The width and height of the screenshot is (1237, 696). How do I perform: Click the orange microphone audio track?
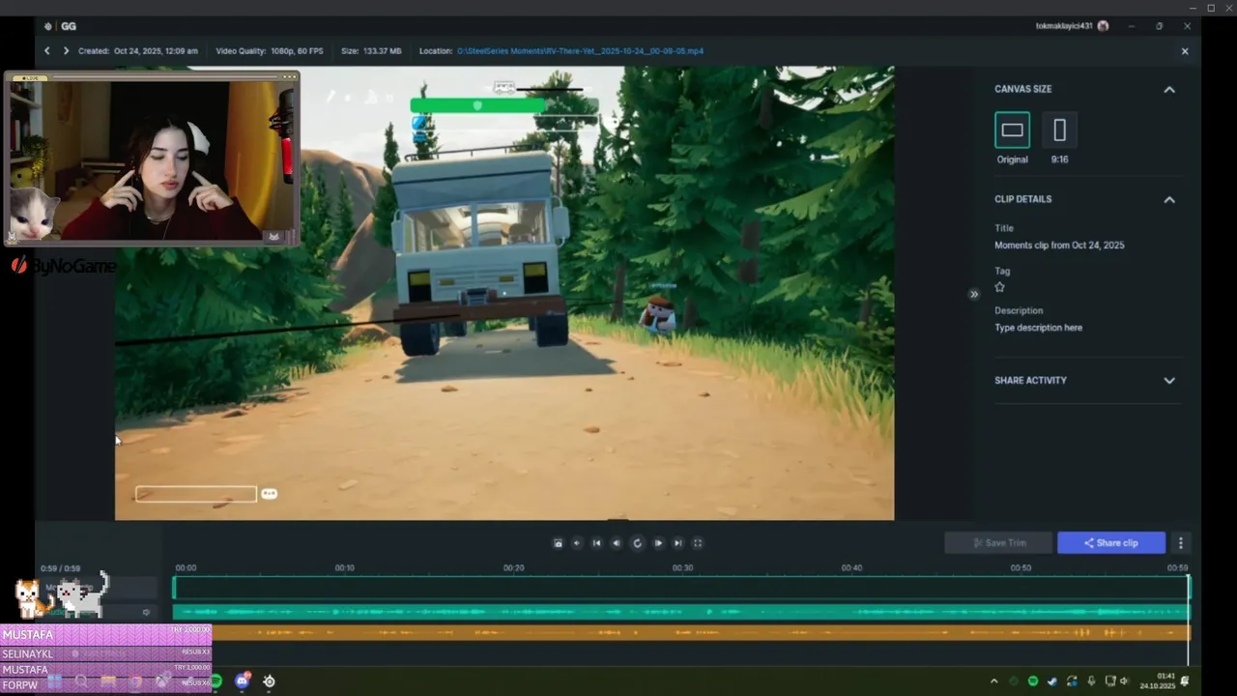[x=701, y=632]
